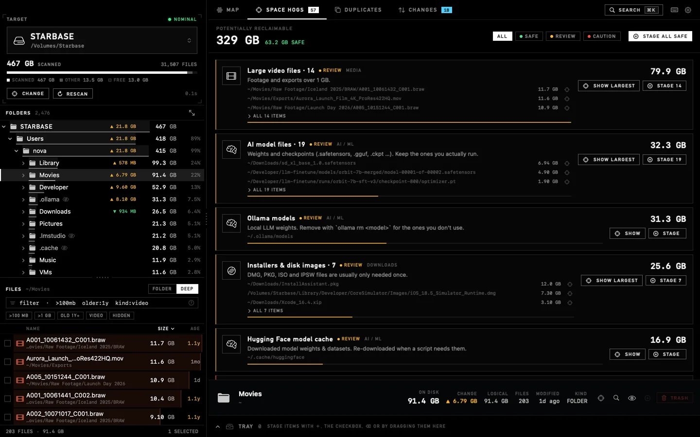Open the Search box in the top bar
Image resolution: width=700 pixels, height=437 pixels.
tap(634, 10)
